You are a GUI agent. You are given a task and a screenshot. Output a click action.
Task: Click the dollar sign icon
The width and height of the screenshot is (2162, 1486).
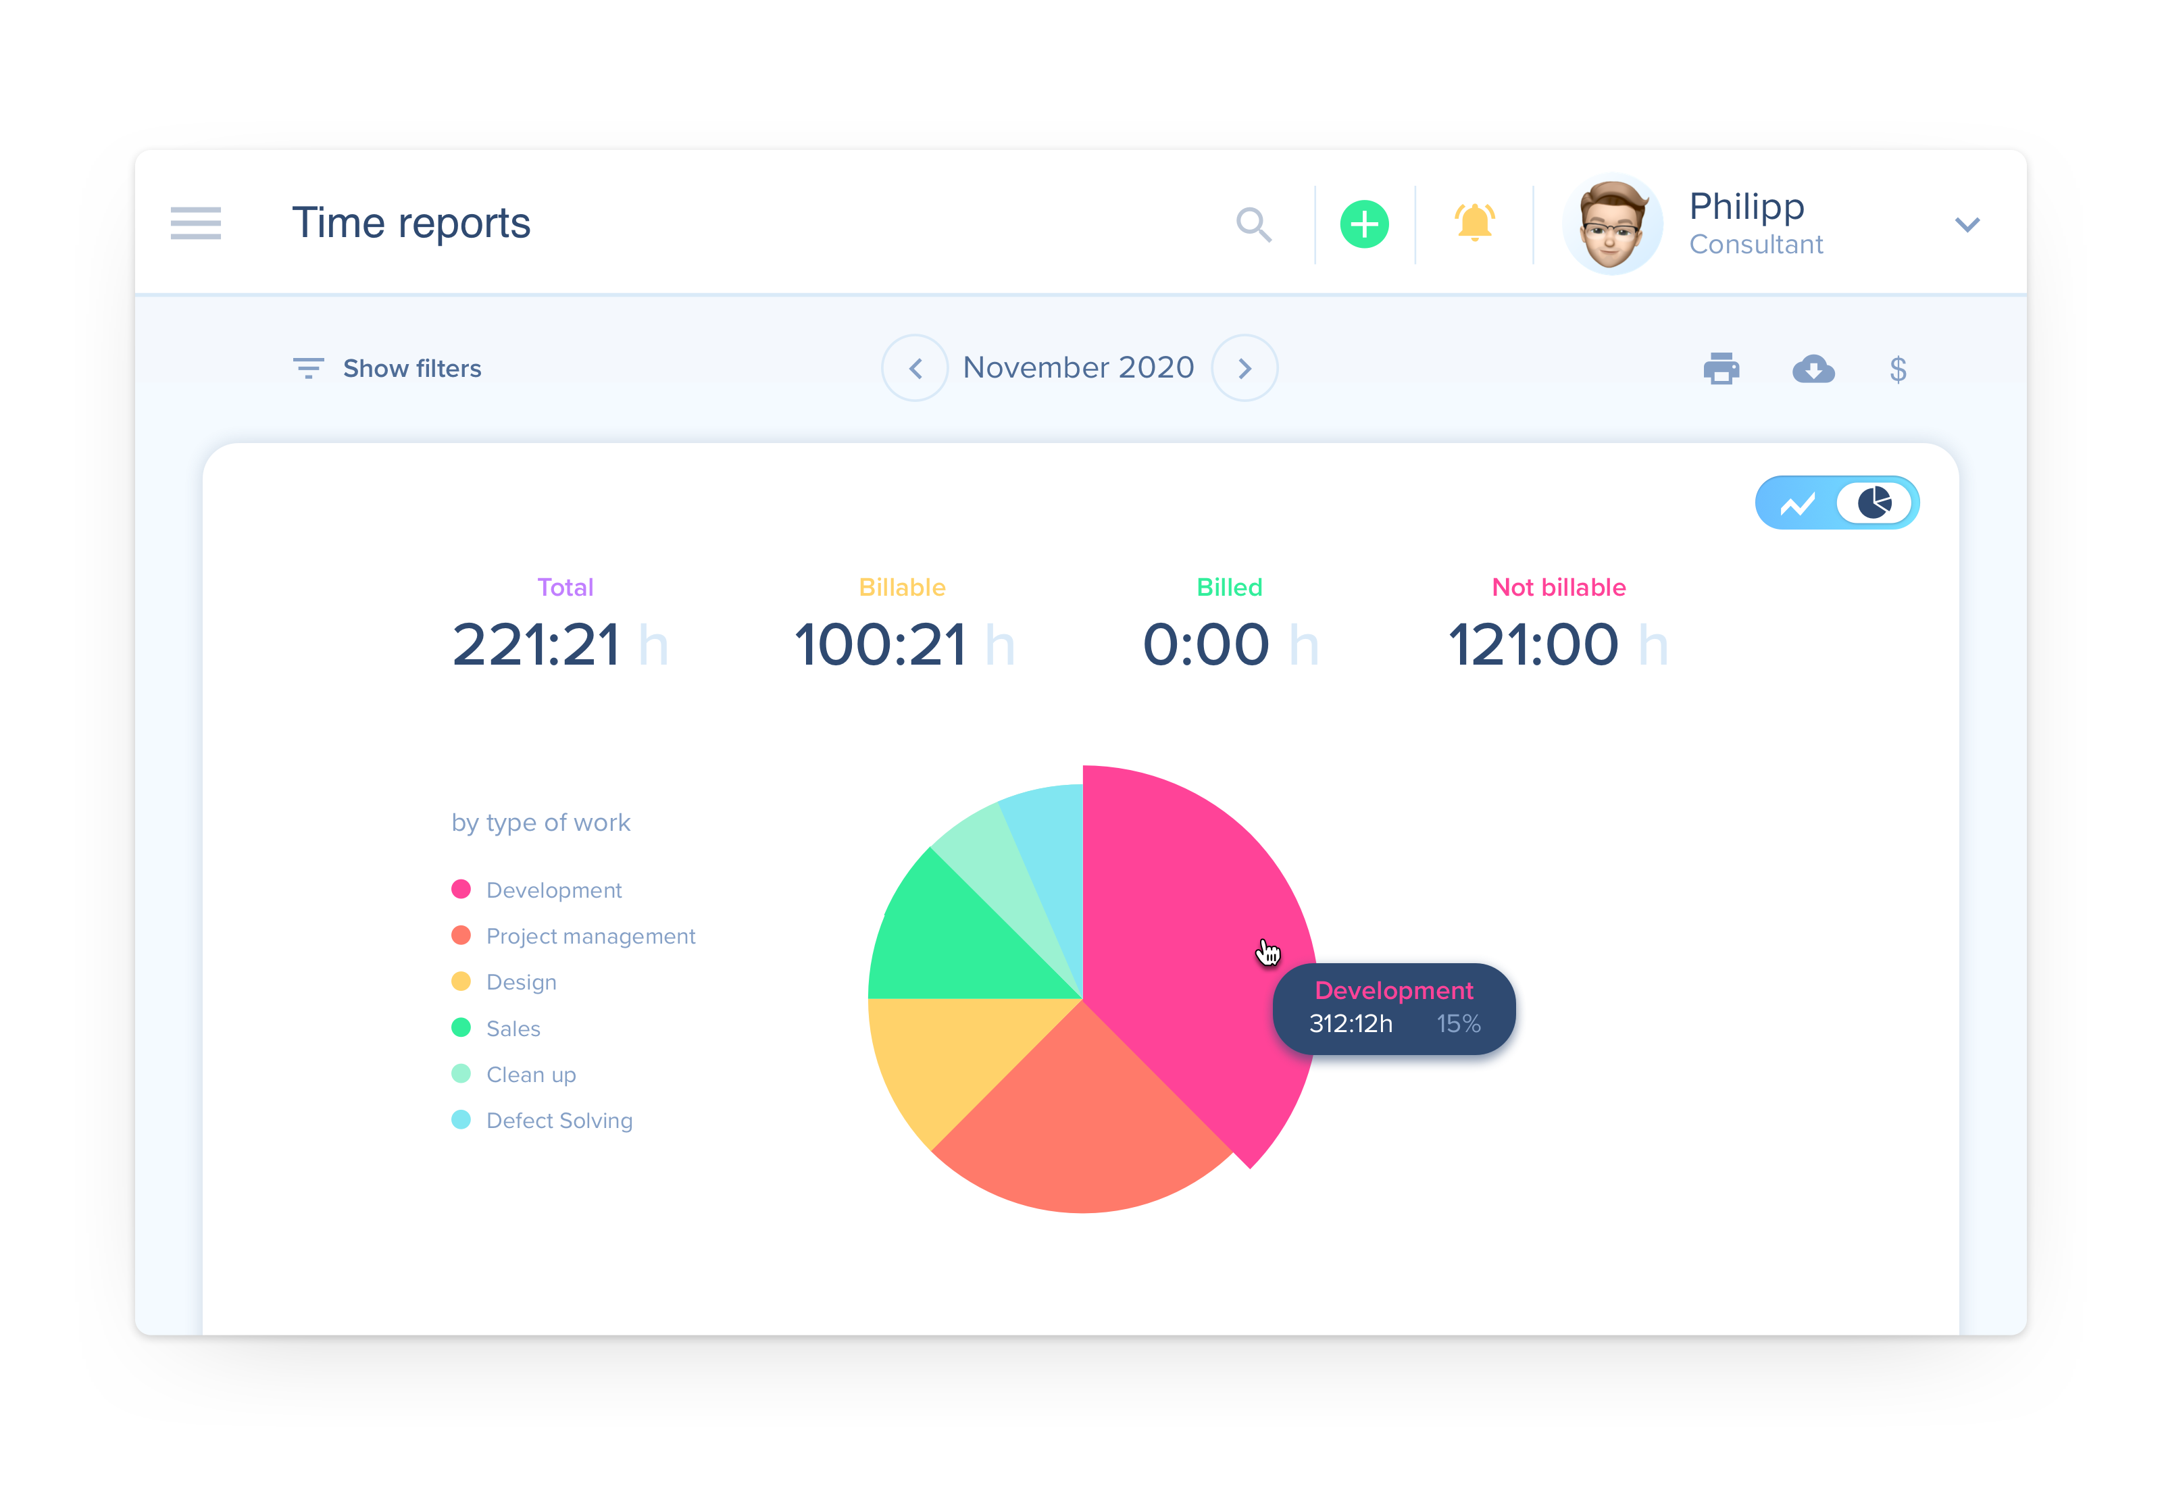coord(1898,369)
